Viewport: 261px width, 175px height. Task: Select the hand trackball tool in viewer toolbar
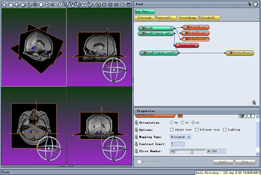(x=10, y=5)
